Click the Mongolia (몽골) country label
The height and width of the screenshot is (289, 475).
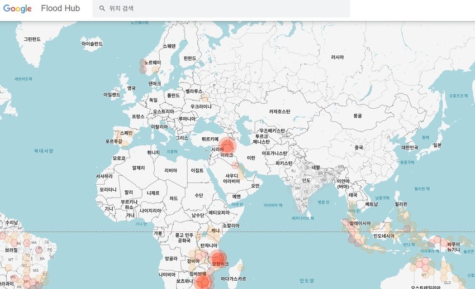click(358, 115)
